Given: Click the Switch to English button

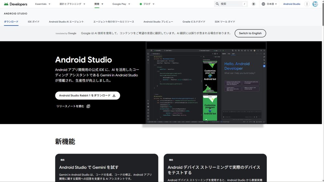Looking at the screenshot, I should (x=250, y=33).
